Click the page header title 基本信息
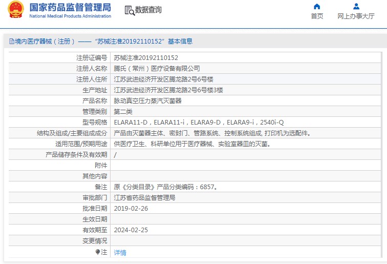This screenshot has height=264, width=387. pyautogui.click(x=180, y=42)
